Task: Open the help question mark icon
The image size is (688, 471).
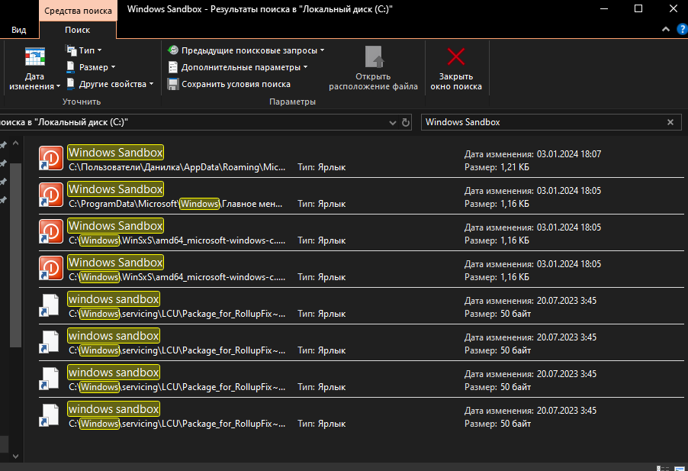Action: point(683,30)
